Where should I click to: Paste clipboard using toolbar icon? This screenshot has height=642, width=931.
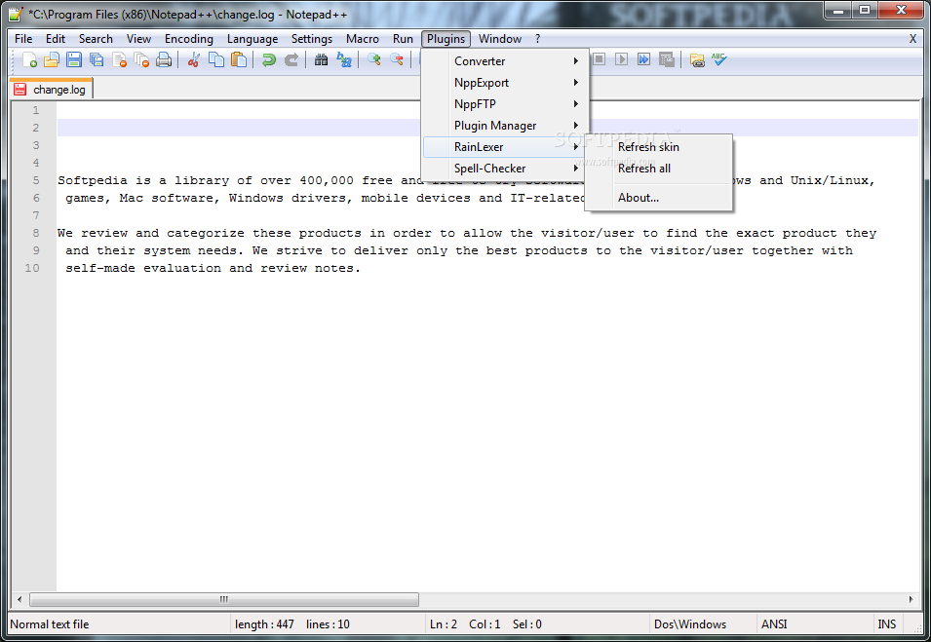click(239, 60)
